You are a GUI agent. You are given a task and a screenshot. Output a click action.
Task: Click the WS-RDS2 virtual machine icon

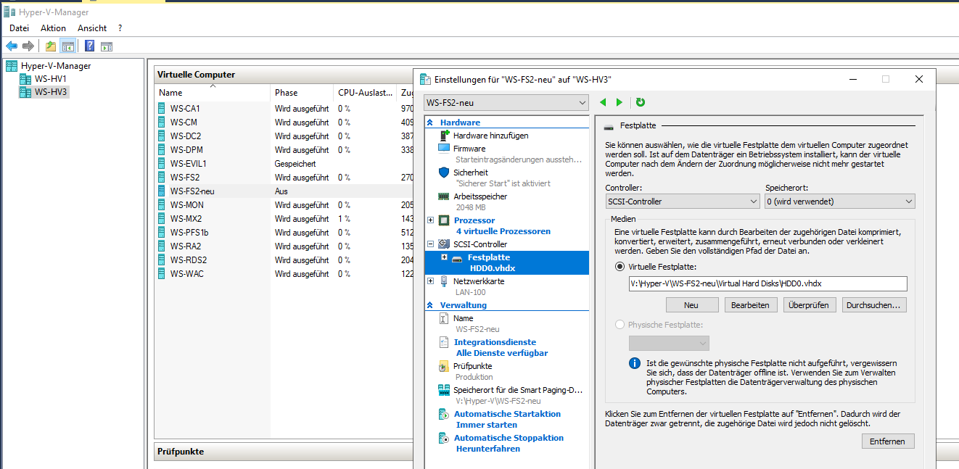[162, 260]
